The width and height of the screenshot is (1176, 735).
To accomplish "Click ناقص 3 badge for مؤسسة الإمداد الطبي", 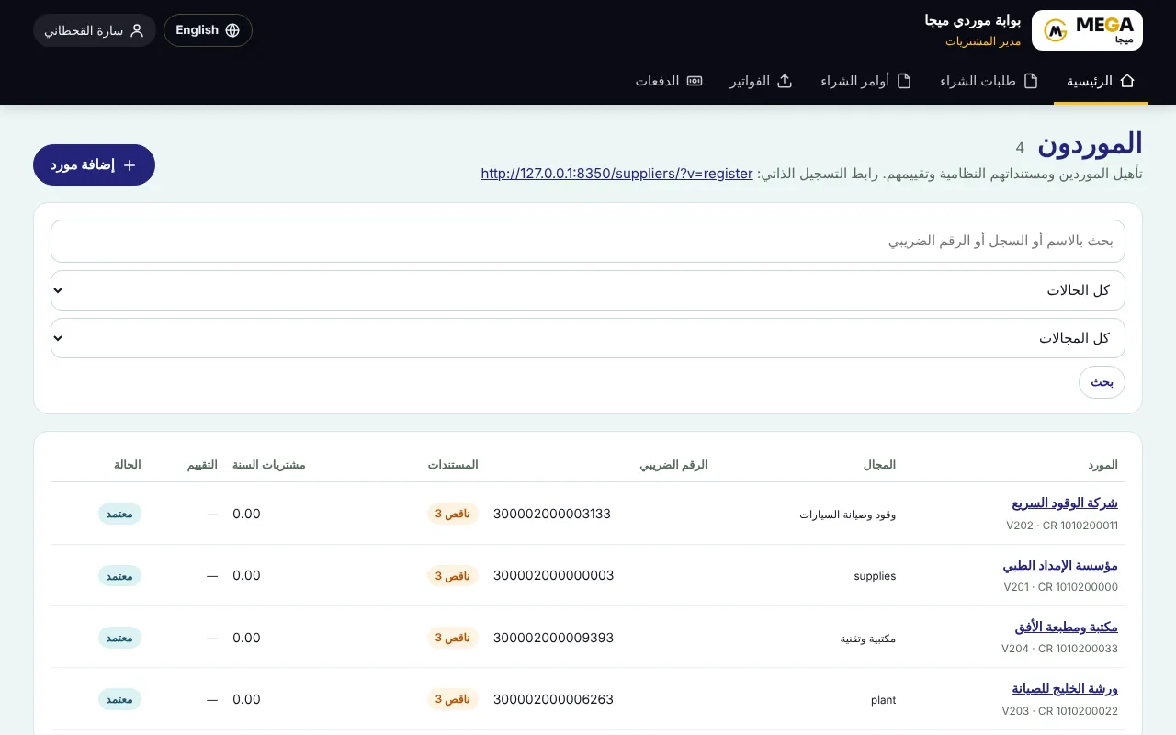I will pyautogui.click(x=452, y=575).
